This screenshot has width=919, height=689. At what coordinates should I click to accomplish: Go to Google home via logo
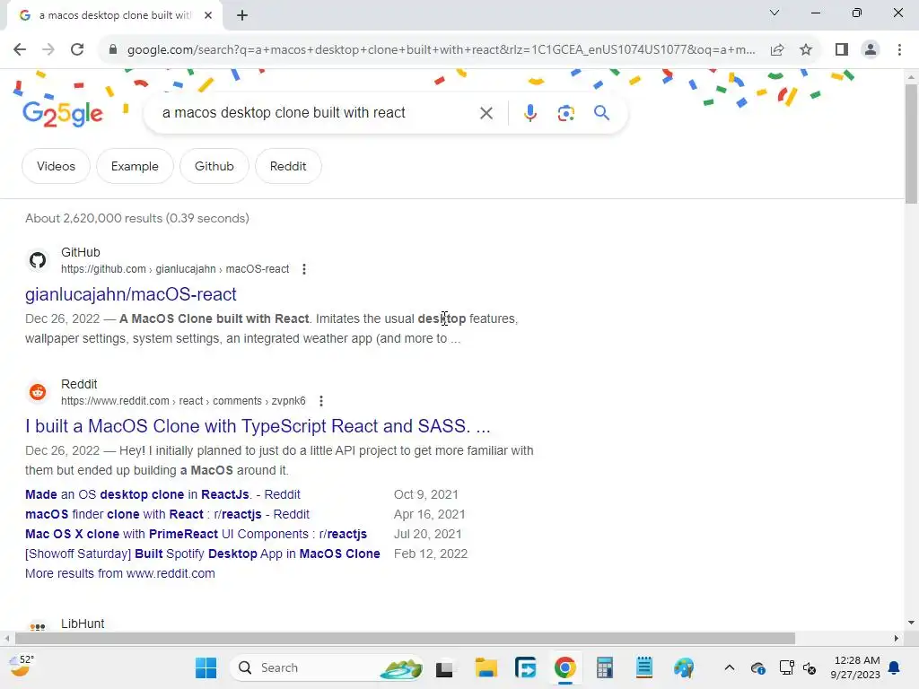click(x=63, y=113)
